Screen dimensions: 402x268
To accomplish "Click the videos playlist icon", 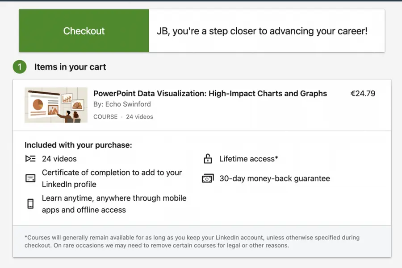I will click(x=30, y=159).
